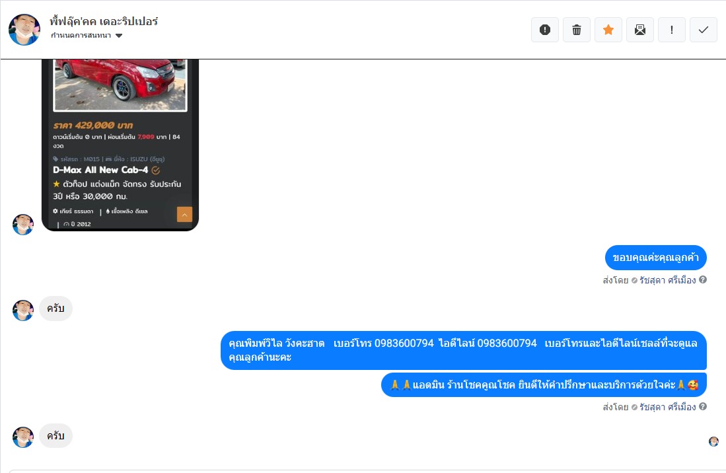Screen dimensions: 726x473
Task: Select the admin greeting message with praying emojis
Action: [544, 384]
